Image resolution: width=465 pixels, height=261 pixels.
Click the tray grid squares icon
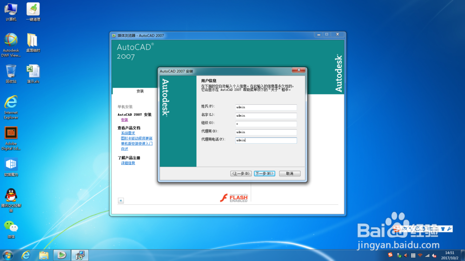(413, 255)
